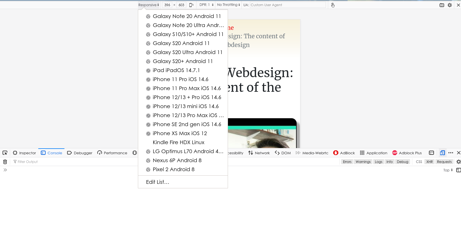
Task: Open responsive design settings gear
Action: (x=450, y=5)
